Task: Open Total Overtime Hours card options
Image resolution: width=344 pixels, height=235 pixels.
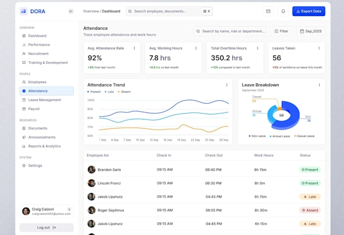Action: (x=257, y=48)
